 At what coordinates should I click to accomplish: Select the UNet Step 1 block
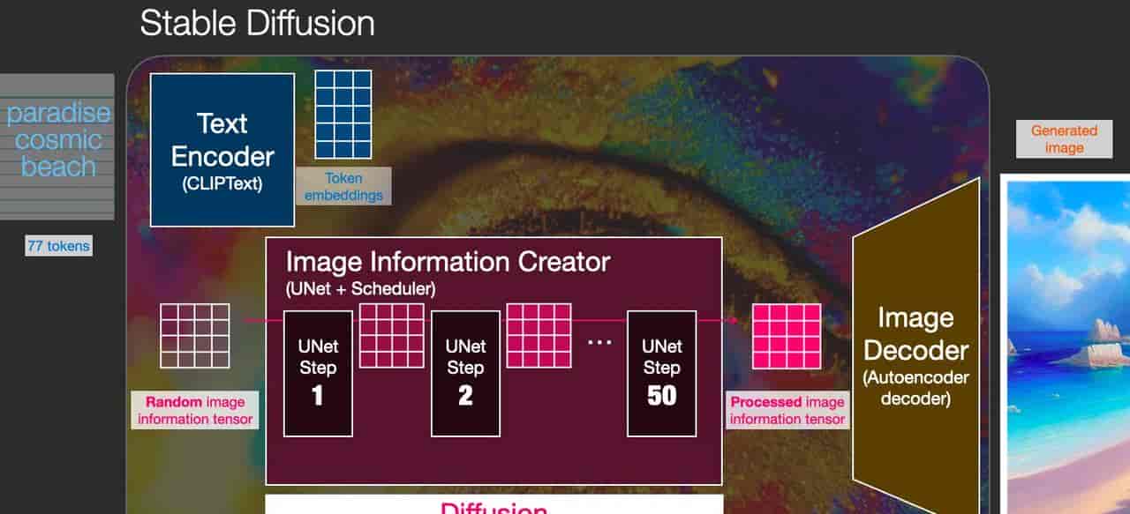point(318,373)
